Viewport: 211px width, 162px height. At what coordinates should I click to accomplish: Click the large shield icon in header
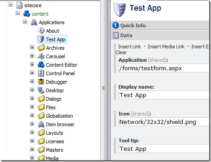[x=119, y=10]
